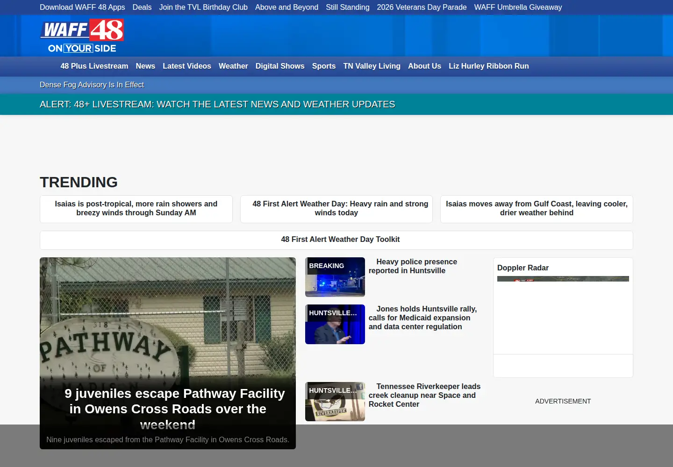The image size is (673, 467).
Task: Open trending 48 First Alert Weather Day story
Action: click(336, 209)
